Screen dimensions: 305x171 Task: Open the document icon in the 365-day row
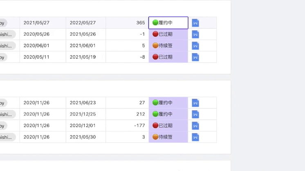[x=195, y=23]
